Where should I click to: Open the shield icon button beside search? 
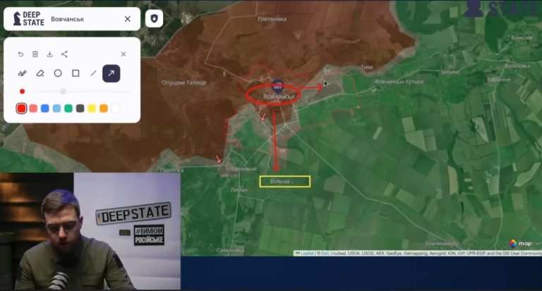point(154,19)
